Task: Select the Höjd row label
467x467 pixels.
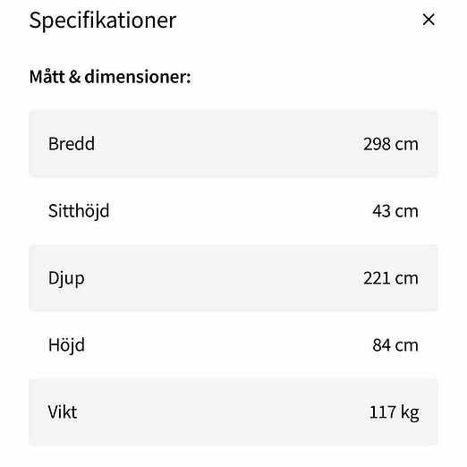Action: click(x=66, y=345)
